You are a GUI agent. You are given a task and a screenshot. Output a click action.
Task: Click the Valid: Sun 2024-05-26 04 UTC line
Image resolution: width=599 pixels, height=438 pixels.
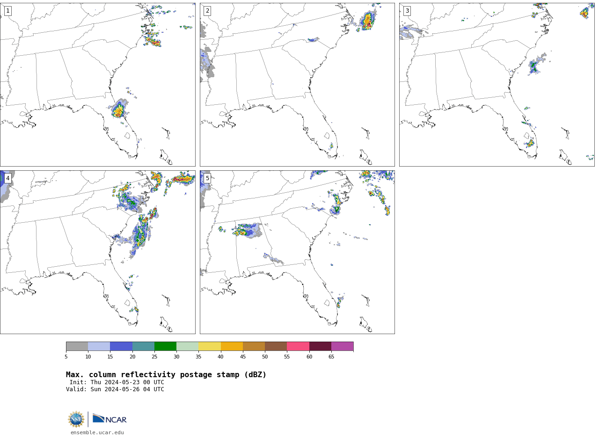click(x=115, y=389)
